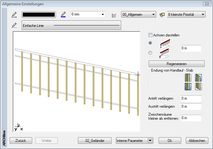Screen dimensions: 213x149
Task: Click the Abbrechen button
Action: 197,141
